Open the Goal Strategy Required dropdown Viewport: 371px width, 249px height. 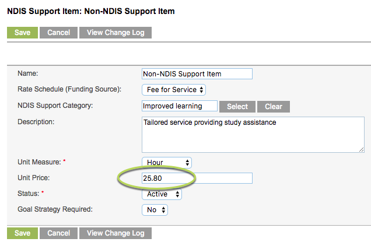click(x=155, y=210)
